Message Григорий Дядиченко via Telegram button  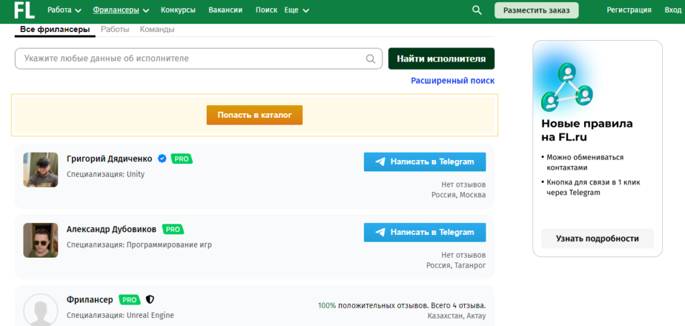425,162
